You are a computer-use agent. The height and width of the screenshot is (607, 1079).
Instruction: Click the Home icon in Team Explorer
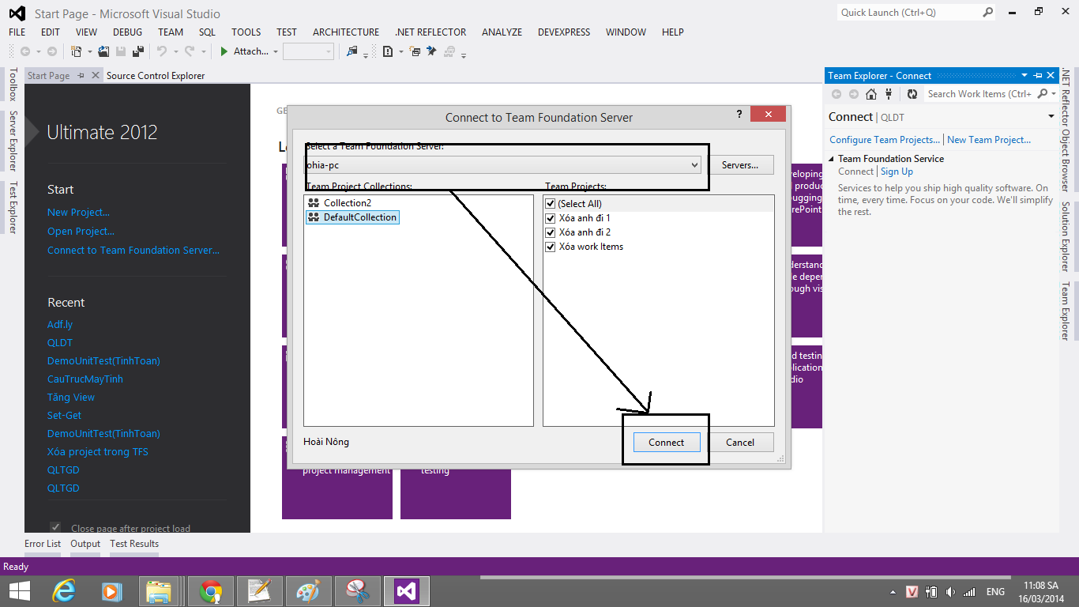click(871, 94)
